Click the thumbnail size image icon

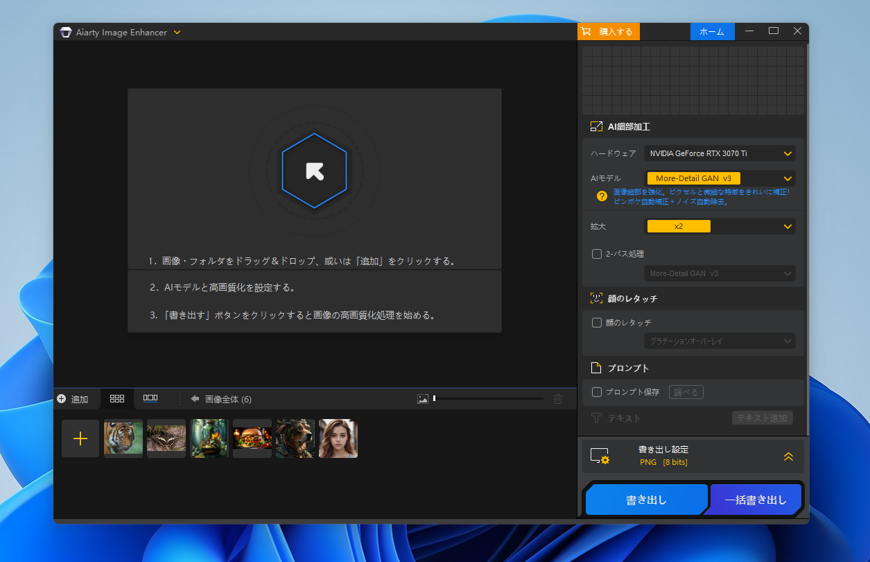[423, 399]
